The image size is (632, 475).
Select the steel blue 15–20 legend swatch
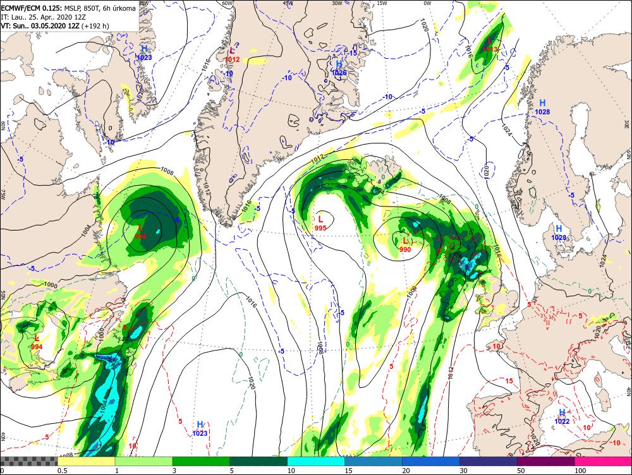point(374,461)
